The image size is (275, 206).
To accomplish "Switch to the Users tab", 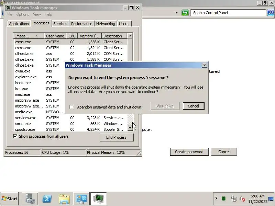I will point(124,24).
